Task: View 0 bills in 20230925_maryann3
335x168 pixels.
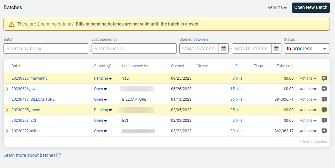Action: pyautogui.click(x=237, y=78)
